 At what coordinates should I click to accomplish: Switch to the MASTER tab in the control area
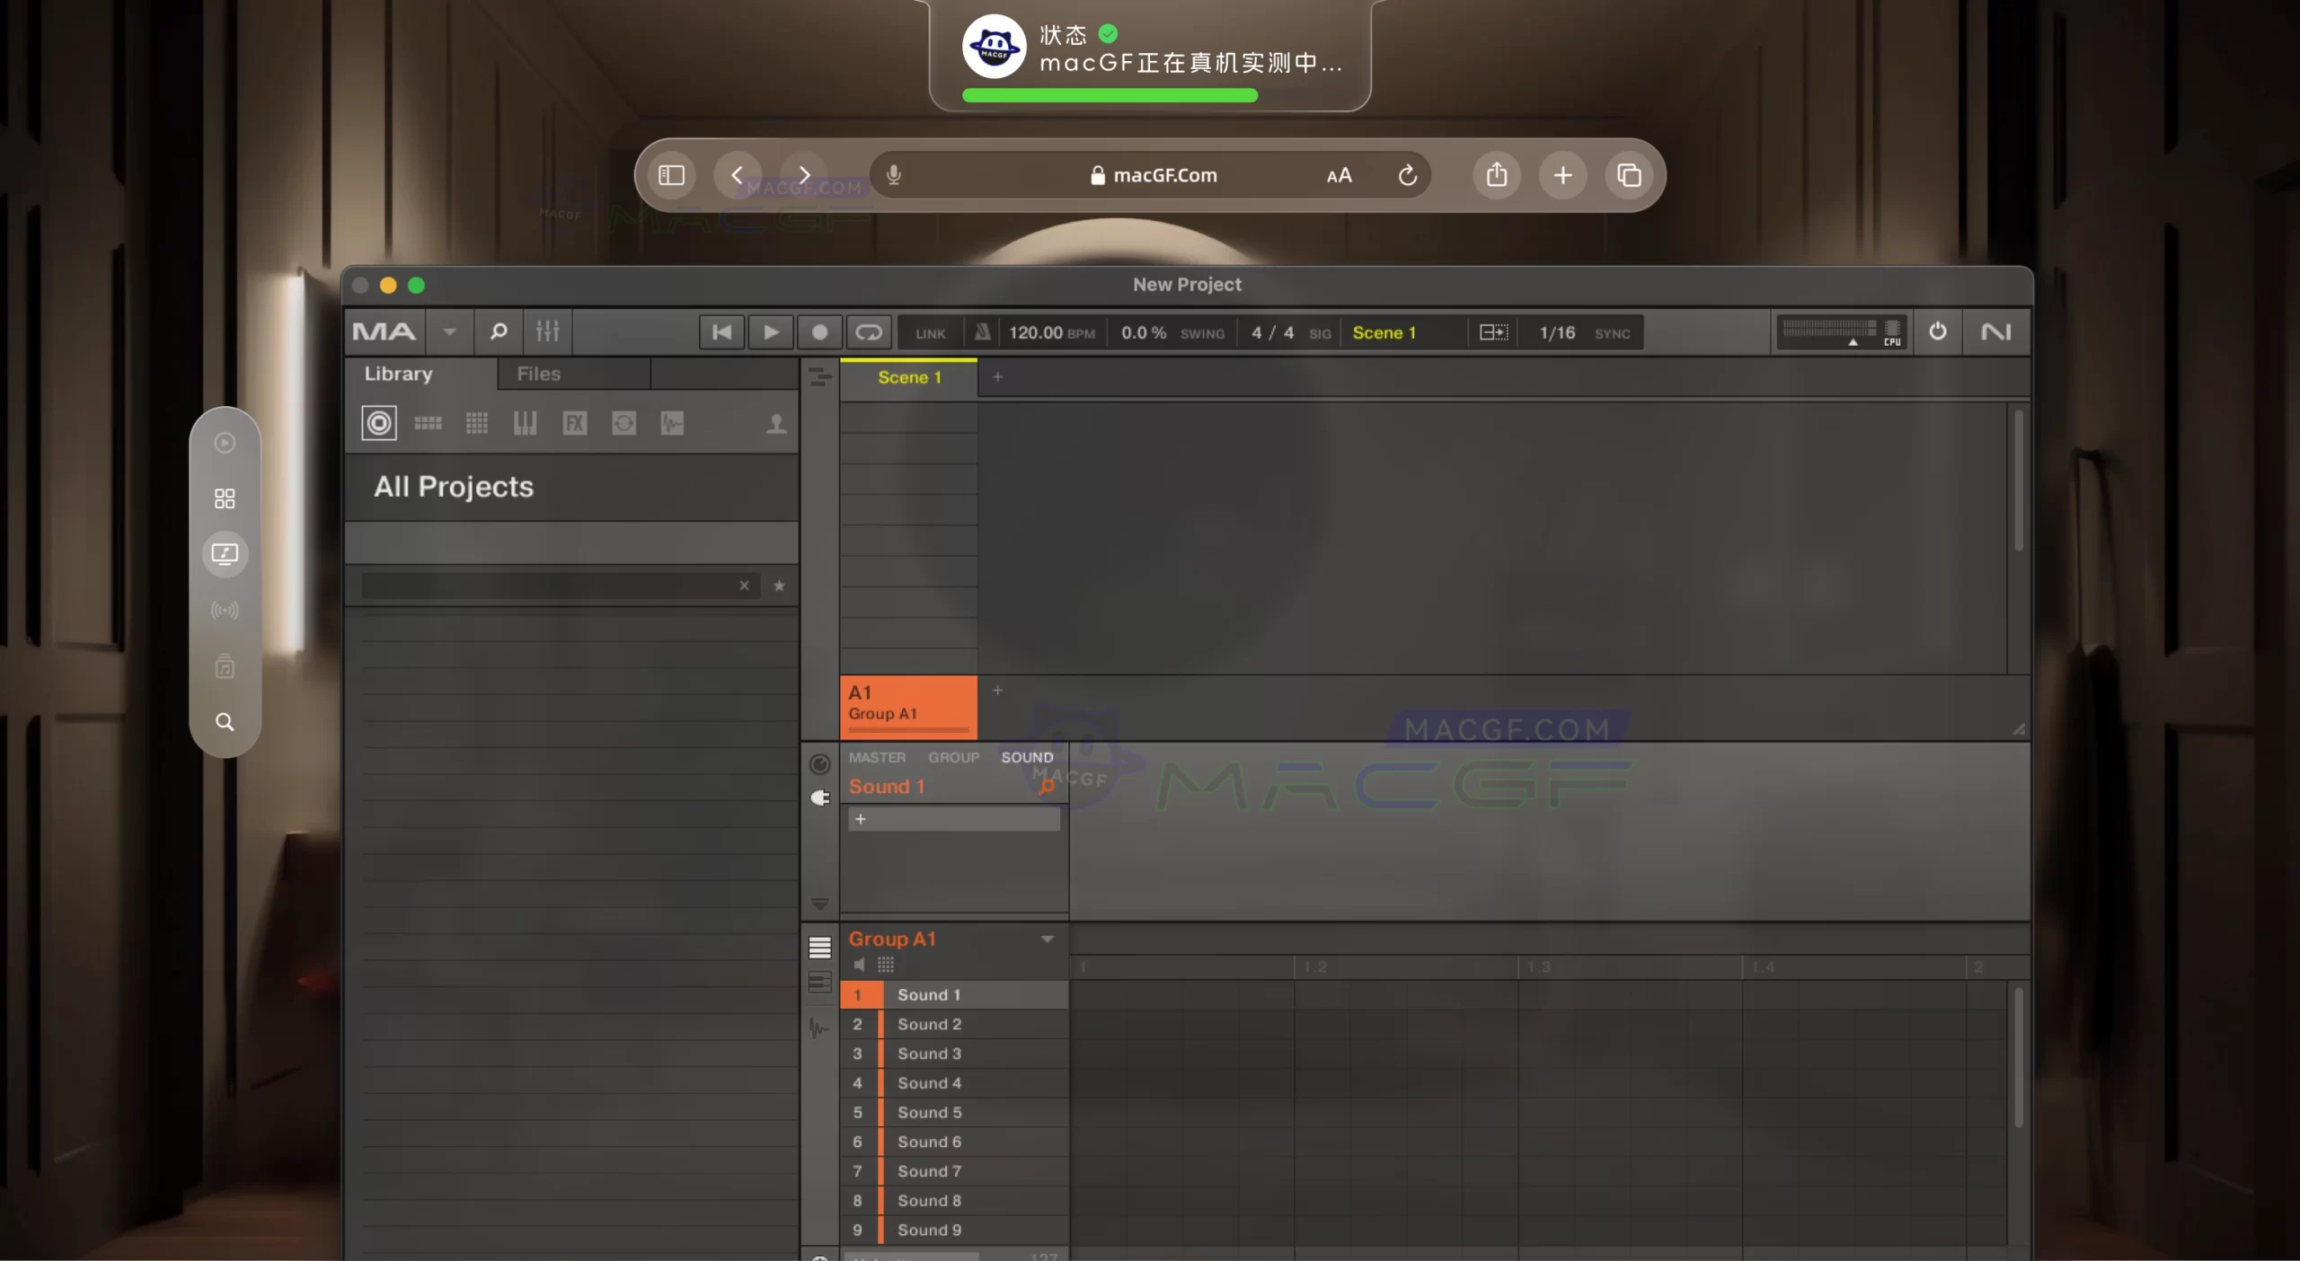point(878,757)
